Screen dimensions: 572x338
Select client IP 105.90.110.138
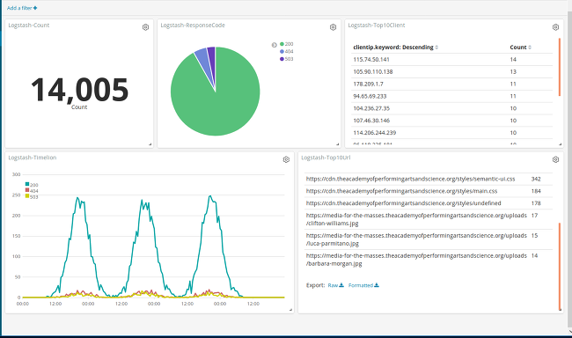(373, 72)
